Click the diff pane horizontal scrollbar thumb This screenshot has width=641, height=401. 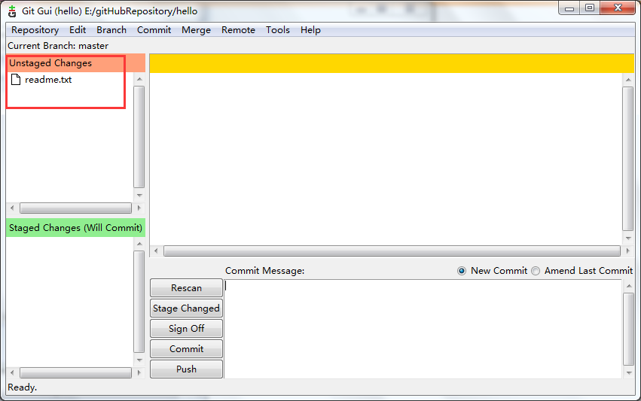pos(392,251)
